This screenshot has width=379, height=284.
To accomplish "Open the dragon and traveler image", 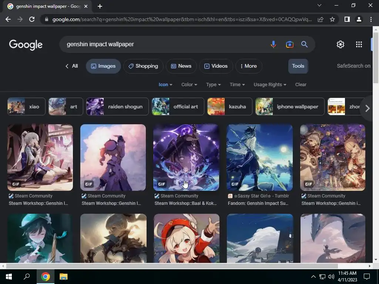I will click(x=333, y=239).
